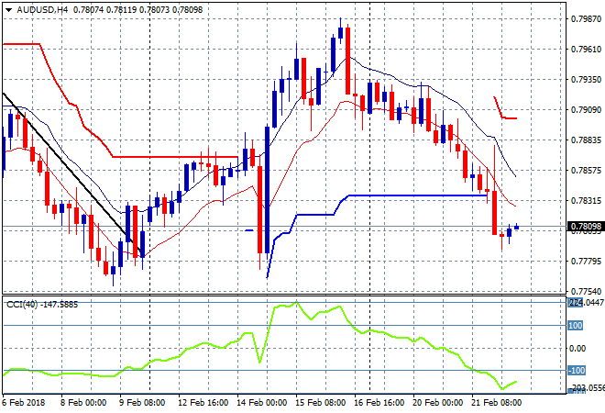The height and width of the screenshot is (413, 605).
Task: Click the 0.79870 price scale label
Action: [x=585, y=19]
